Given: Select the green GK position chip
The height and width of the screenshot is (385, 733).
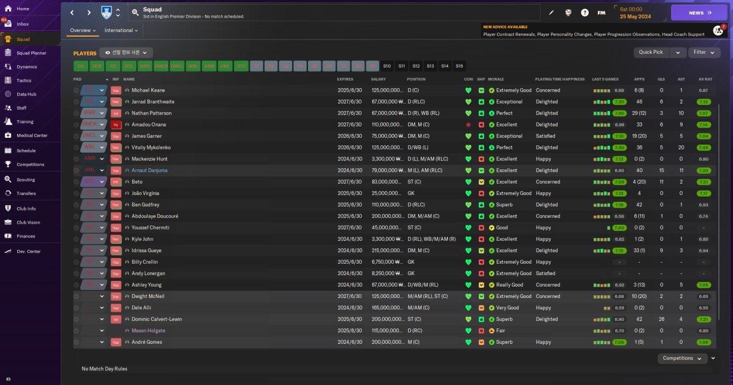Looking at the screenshot, I should tap(81, 66).
